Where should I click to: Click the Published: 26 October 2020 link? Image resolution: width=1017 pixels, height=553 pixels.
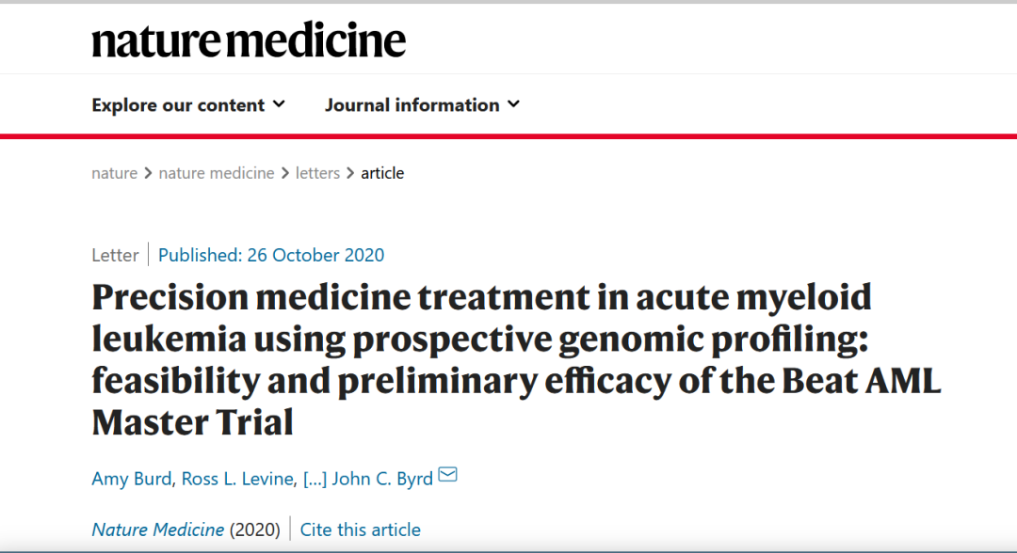point(271,255)
